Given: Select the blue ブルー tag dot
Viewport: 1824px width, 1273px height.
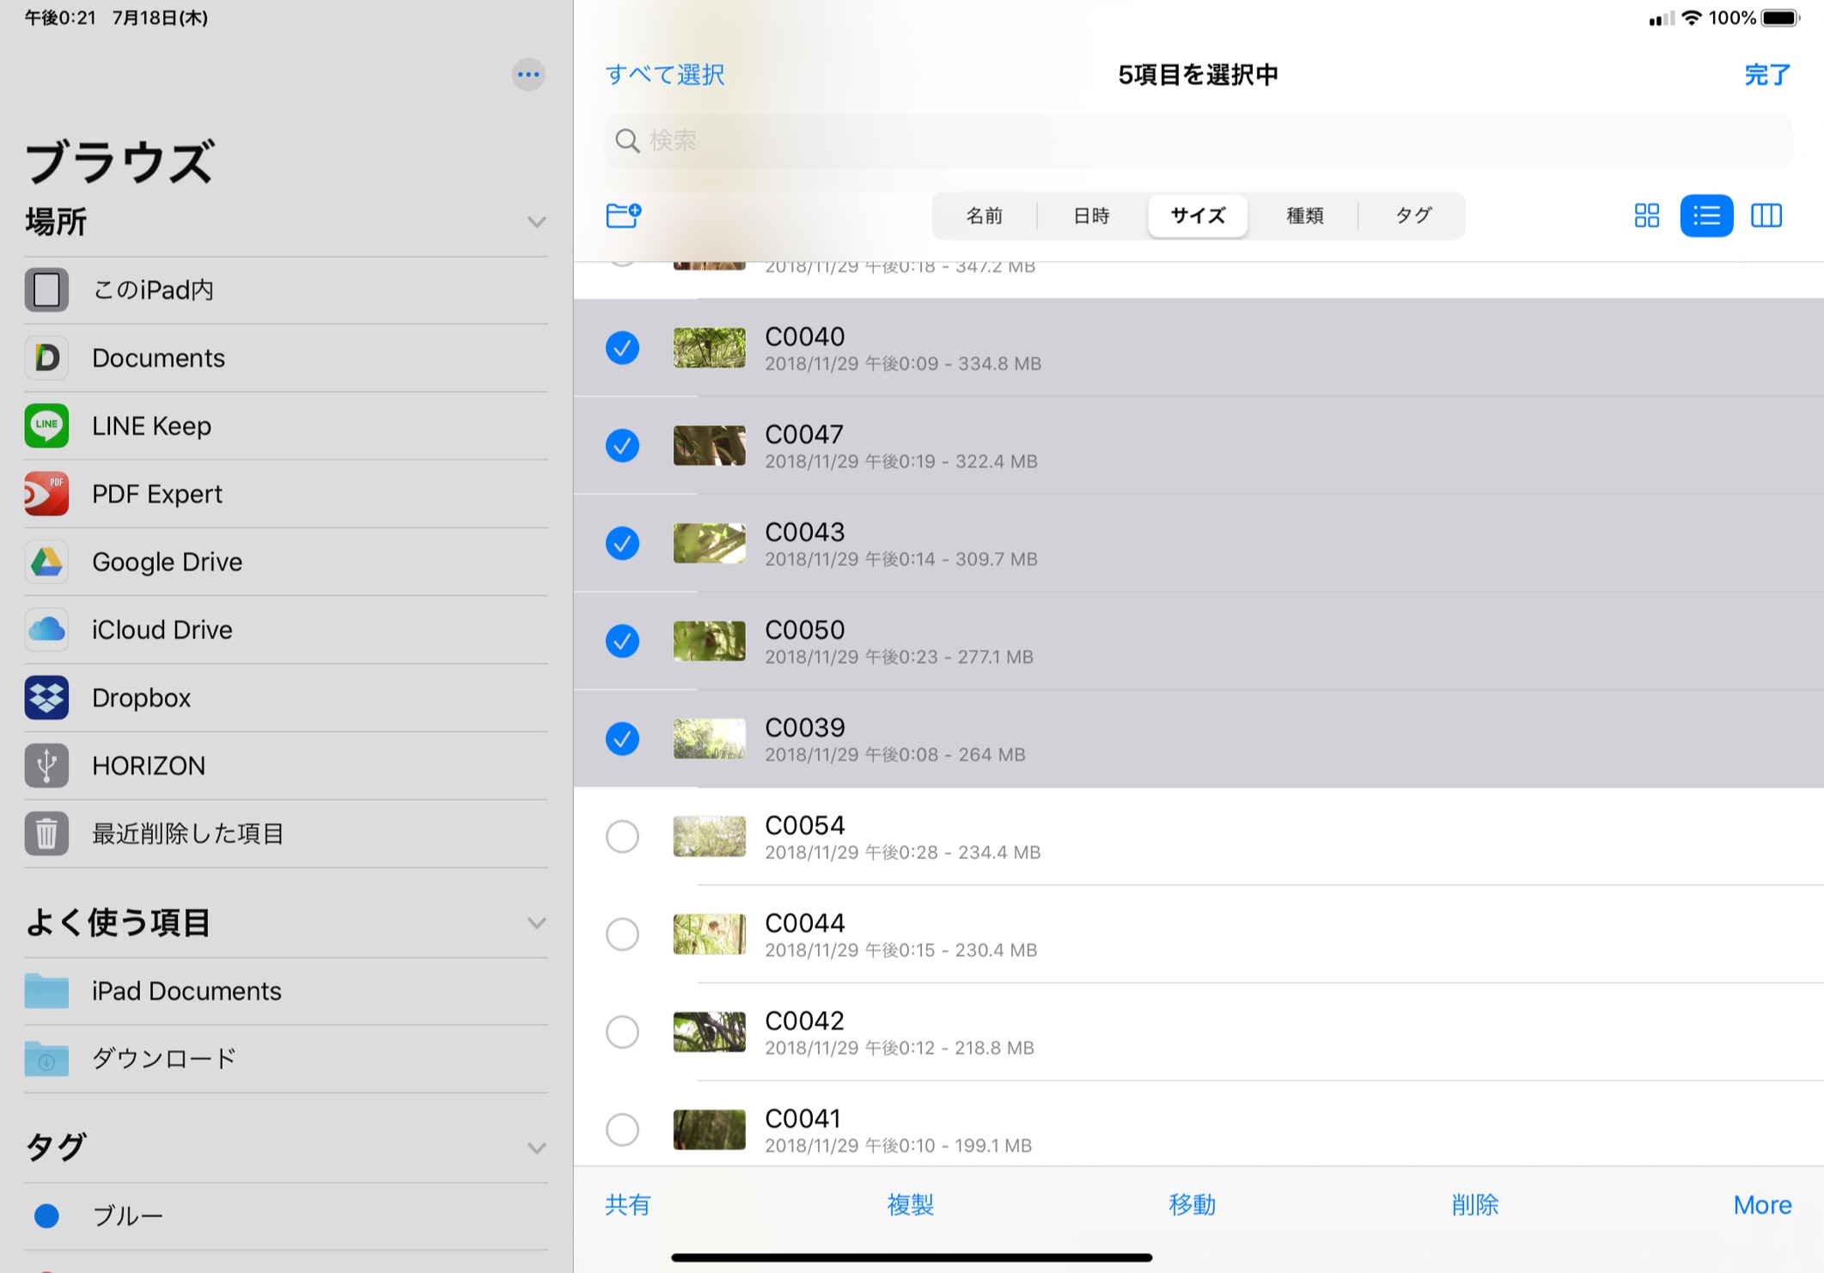Looking at the screenshot, I should tap(47, 1215).
